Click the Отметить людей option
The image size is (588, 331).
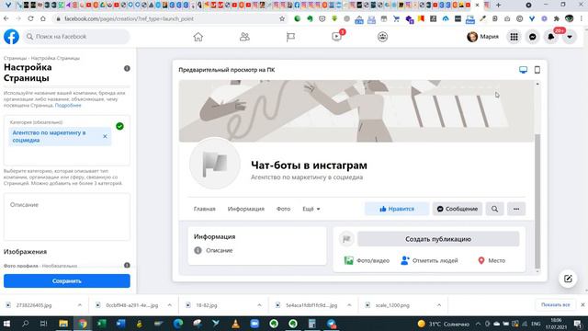pyautogui.click(x=429, y=260)
